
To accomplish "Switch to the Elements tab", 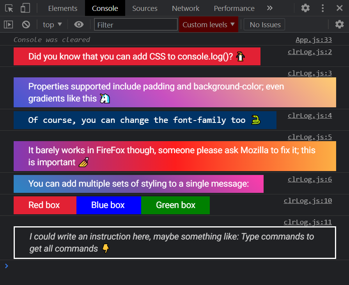I will [x=62, y=8].
